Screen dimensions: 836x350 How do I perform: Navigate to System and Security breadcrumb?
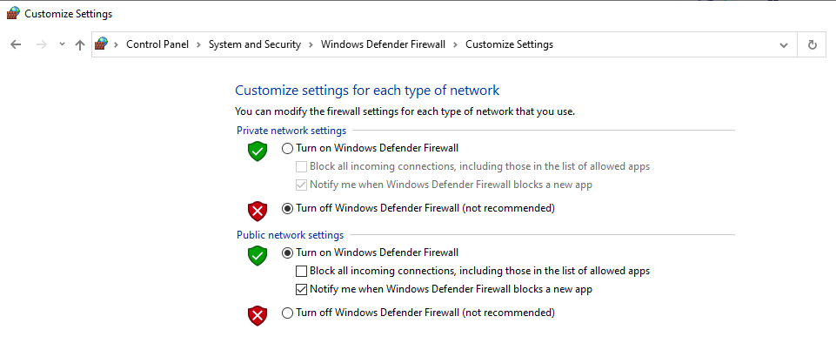(x=254, y=44)
